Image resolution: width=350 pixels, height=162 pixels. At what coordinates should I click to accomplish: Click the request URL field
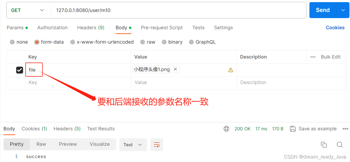point(178,10)
